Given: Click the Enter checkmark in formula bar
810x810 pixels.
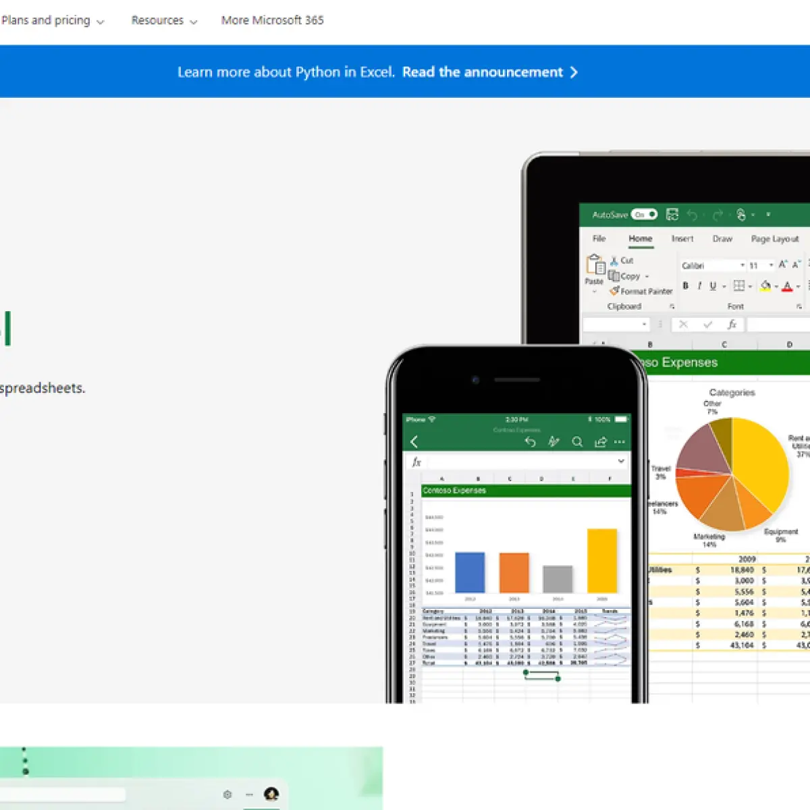Looking at the screenshot, I should 707,325.
